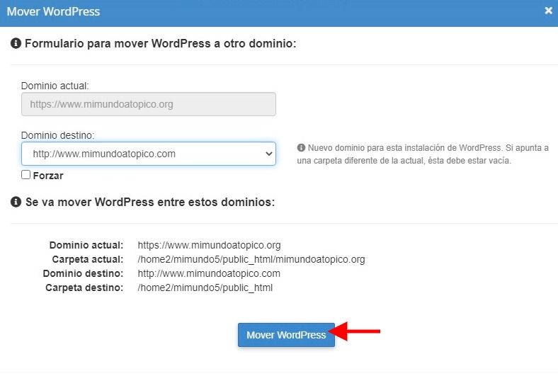Select text https://www.mimundoatopico.org in summary

click(x=210, y=245)
